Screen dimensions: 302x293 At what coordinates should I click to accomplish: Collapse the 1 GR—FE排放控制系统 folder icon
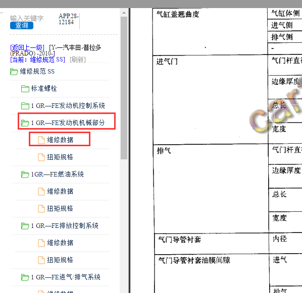(25, 226)
